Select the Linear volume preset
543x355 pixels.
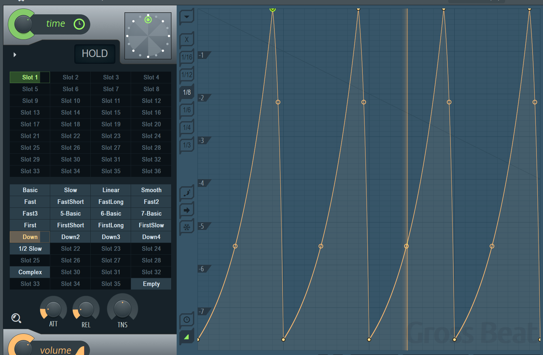111,190
